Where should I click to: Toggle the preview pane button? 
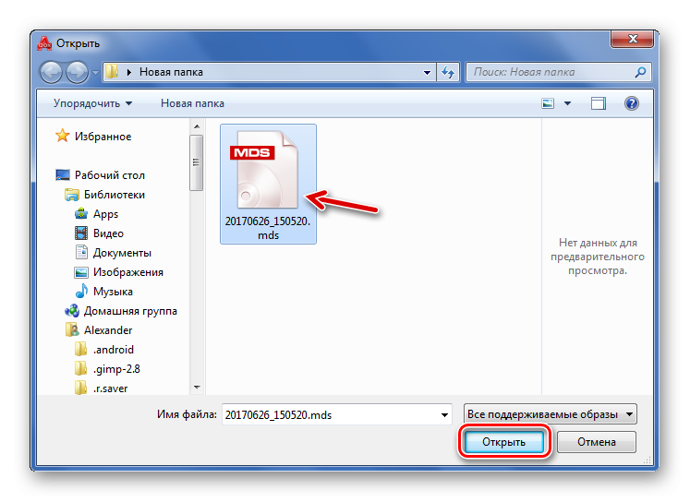tap(599, 103)
